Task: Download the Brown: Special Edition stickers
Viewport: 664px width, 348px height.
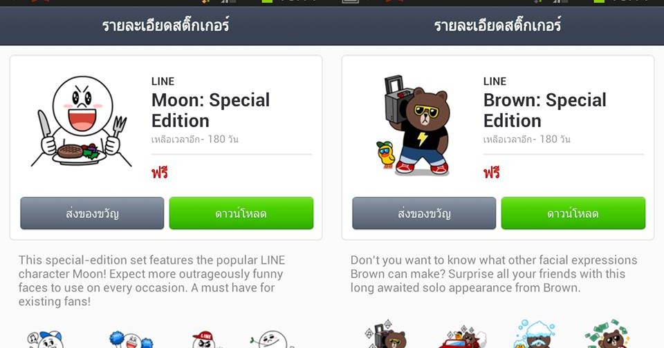Action: coord(573,213)
